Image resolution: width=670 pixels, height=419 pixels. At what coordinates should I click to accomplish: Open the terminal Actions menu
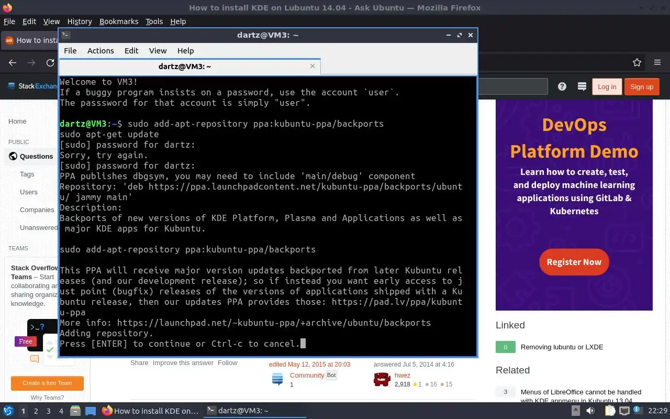(100, 51)
